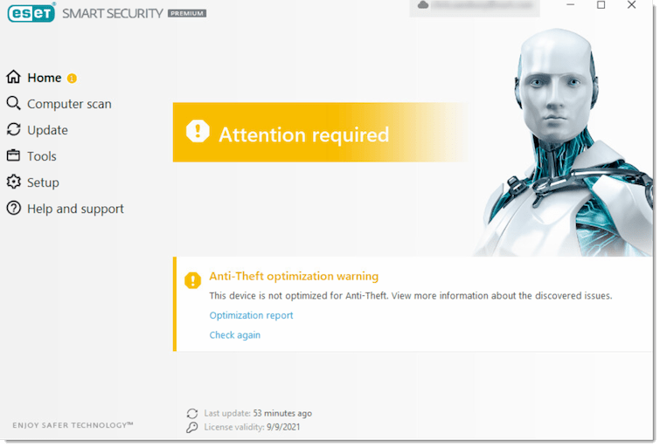Click the Home house icon
Screen dimensions: 660x447
[x=13, y=77]
